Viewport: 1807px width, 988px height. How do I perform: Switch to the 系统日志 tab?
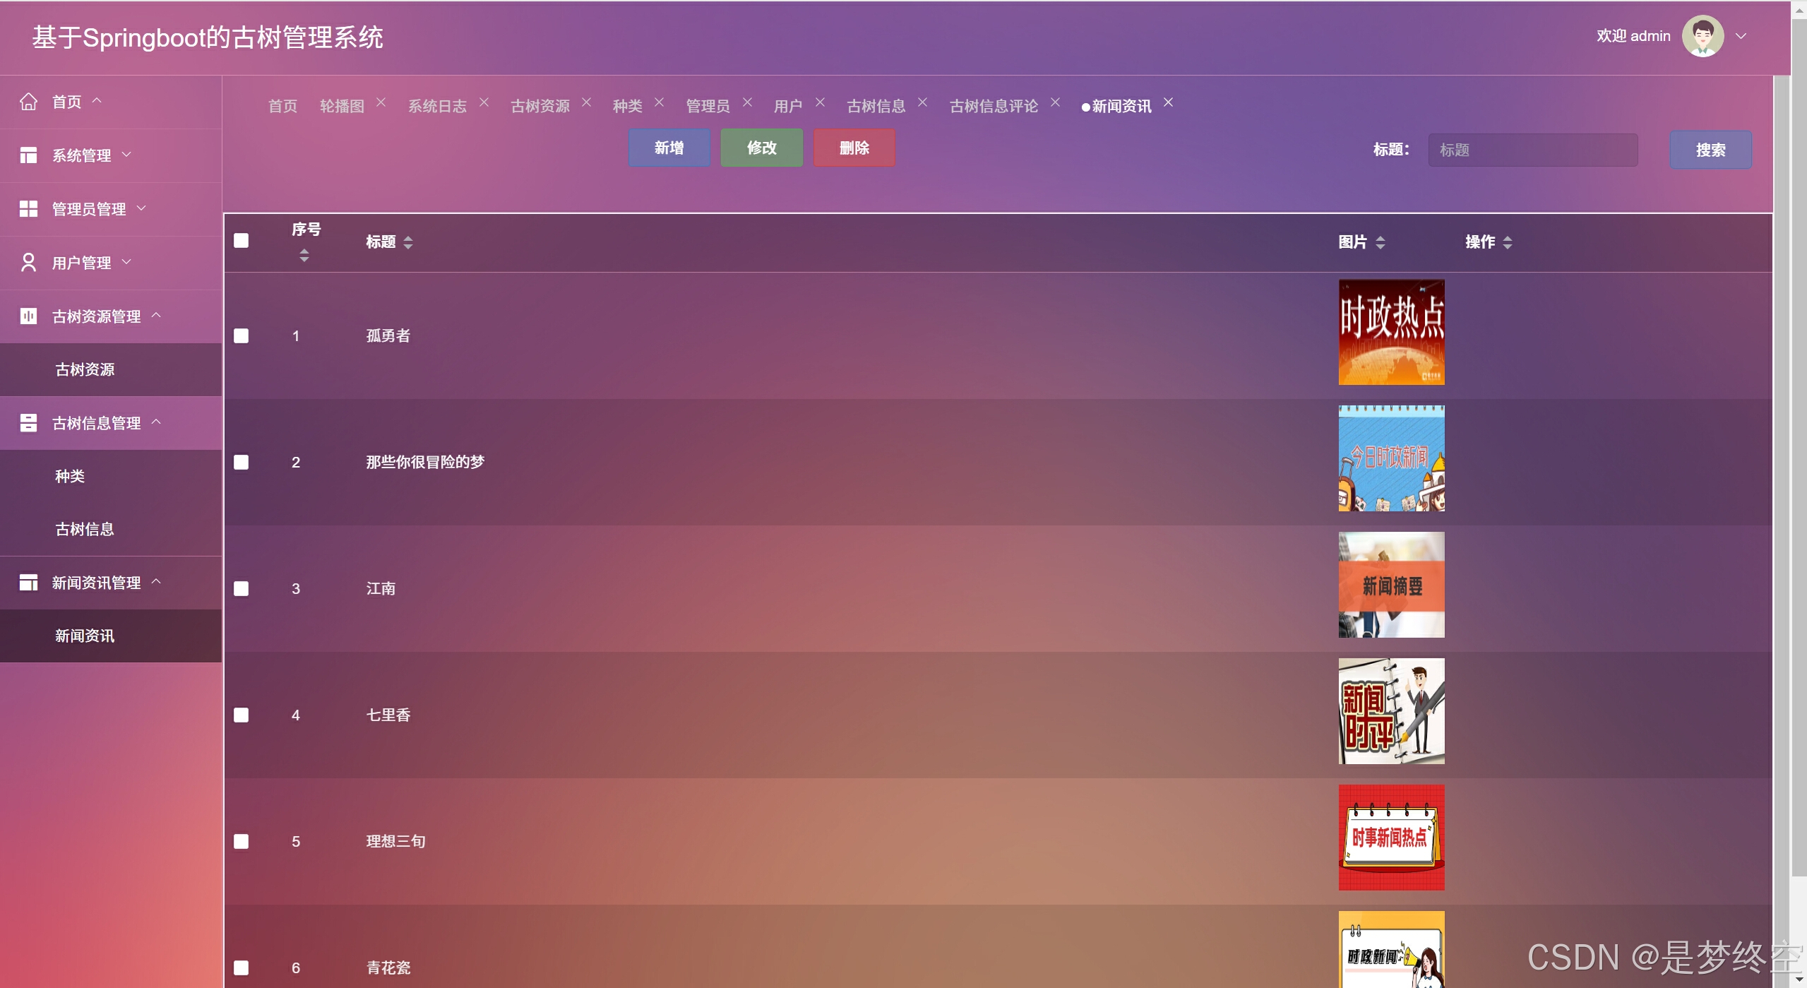coord(437,106)
